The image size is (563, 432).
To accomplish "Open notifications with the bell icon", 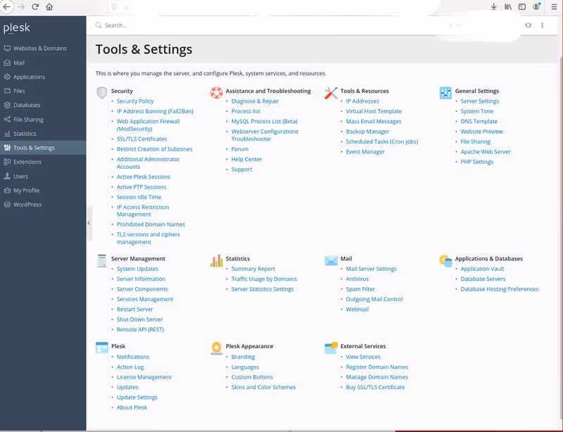I will click(528, 25).
